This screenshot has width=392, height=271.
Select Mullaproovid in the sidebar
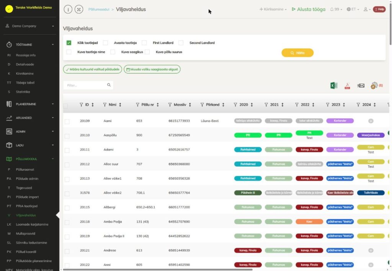pos(26,233)
